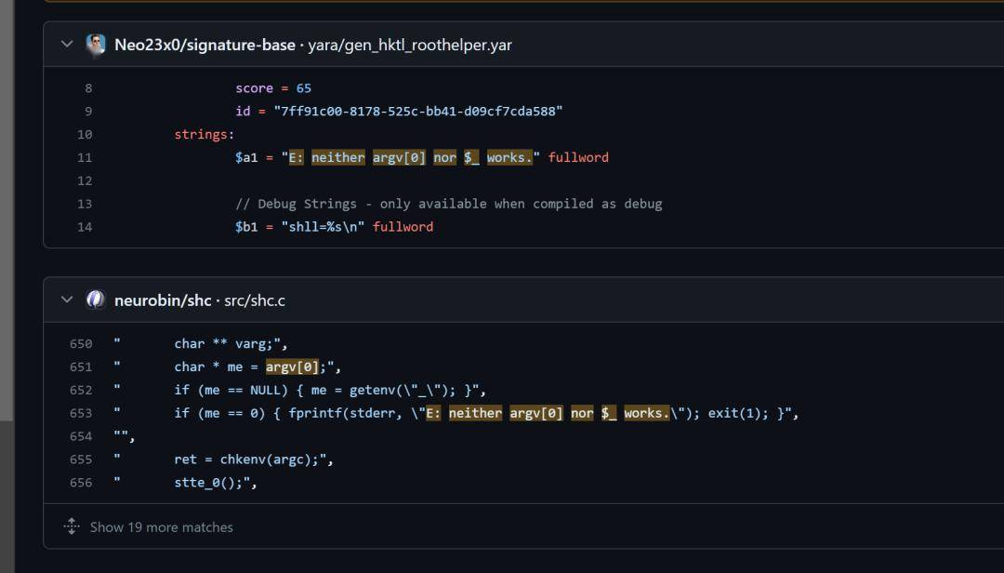Open the src/shc.c file link
The image size is (1004, 573).
coord(255,300)
